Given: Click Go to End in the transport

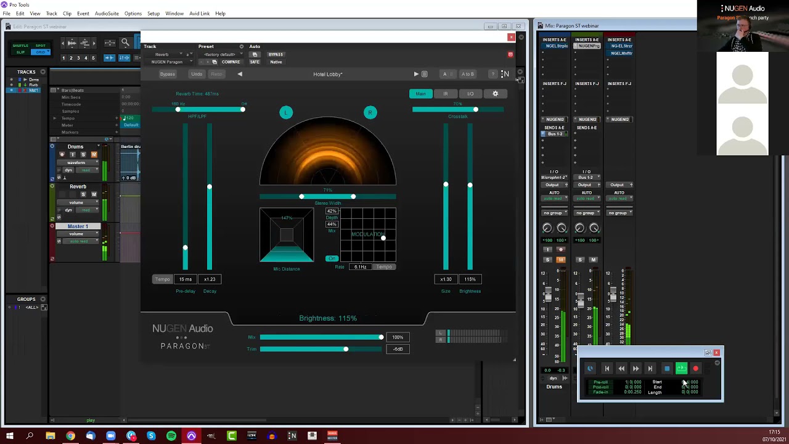Looking at the screenshot, I should point(650,369).
